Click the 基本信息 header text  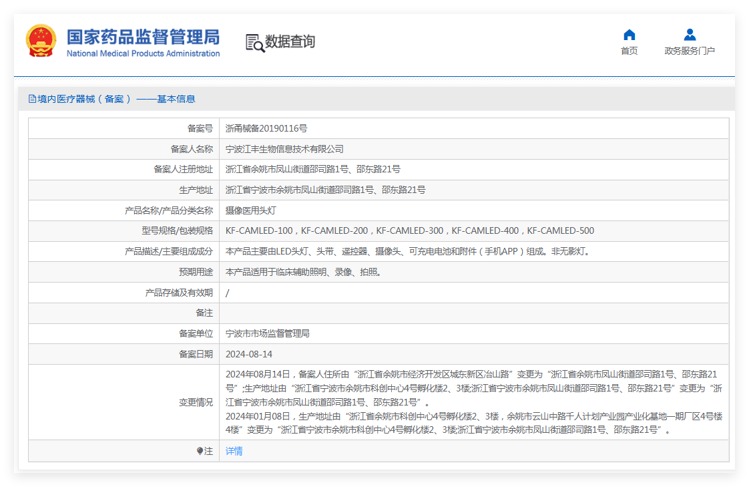coord(176,99)
